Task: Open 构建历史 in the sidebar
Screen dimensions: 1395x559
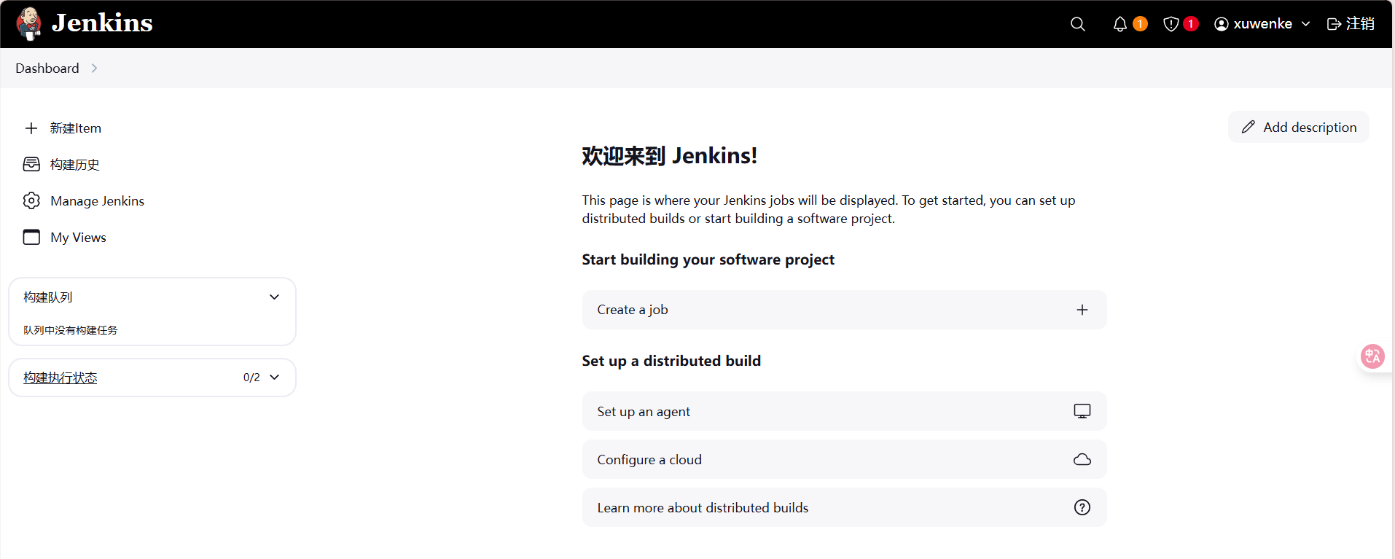Action: coord(75,165)
